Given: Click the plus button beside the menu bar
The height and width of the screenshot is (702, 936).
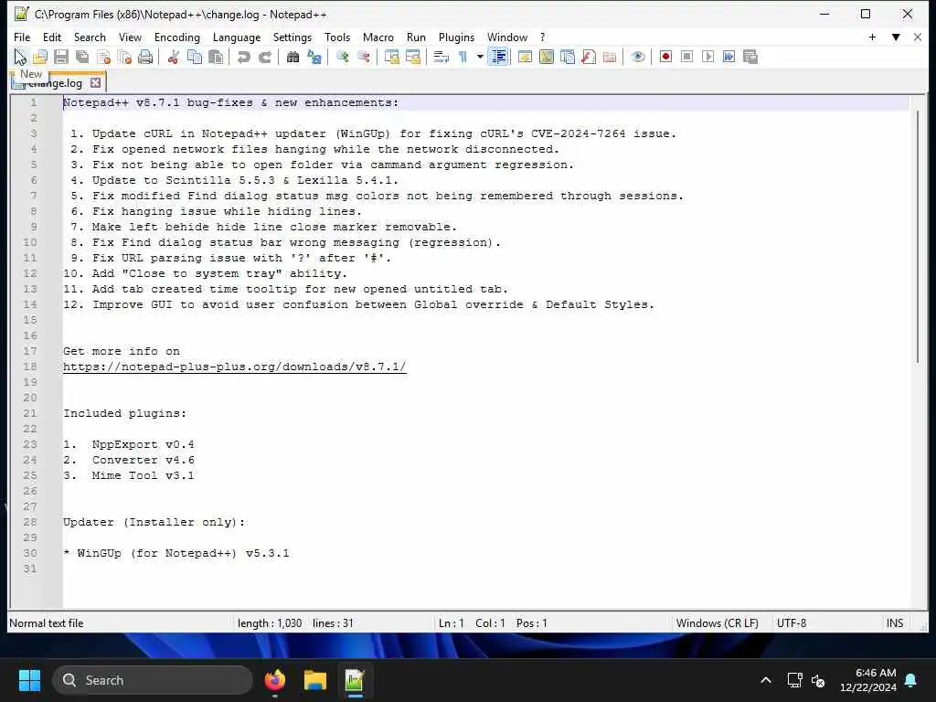Looking at the screenshot, I should tap(872, 37).
